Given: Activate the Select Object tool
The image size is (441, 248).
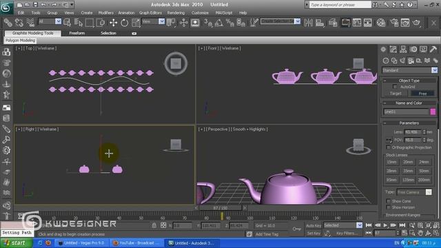Looking at the screenshot, I should [x=68, y=23].
